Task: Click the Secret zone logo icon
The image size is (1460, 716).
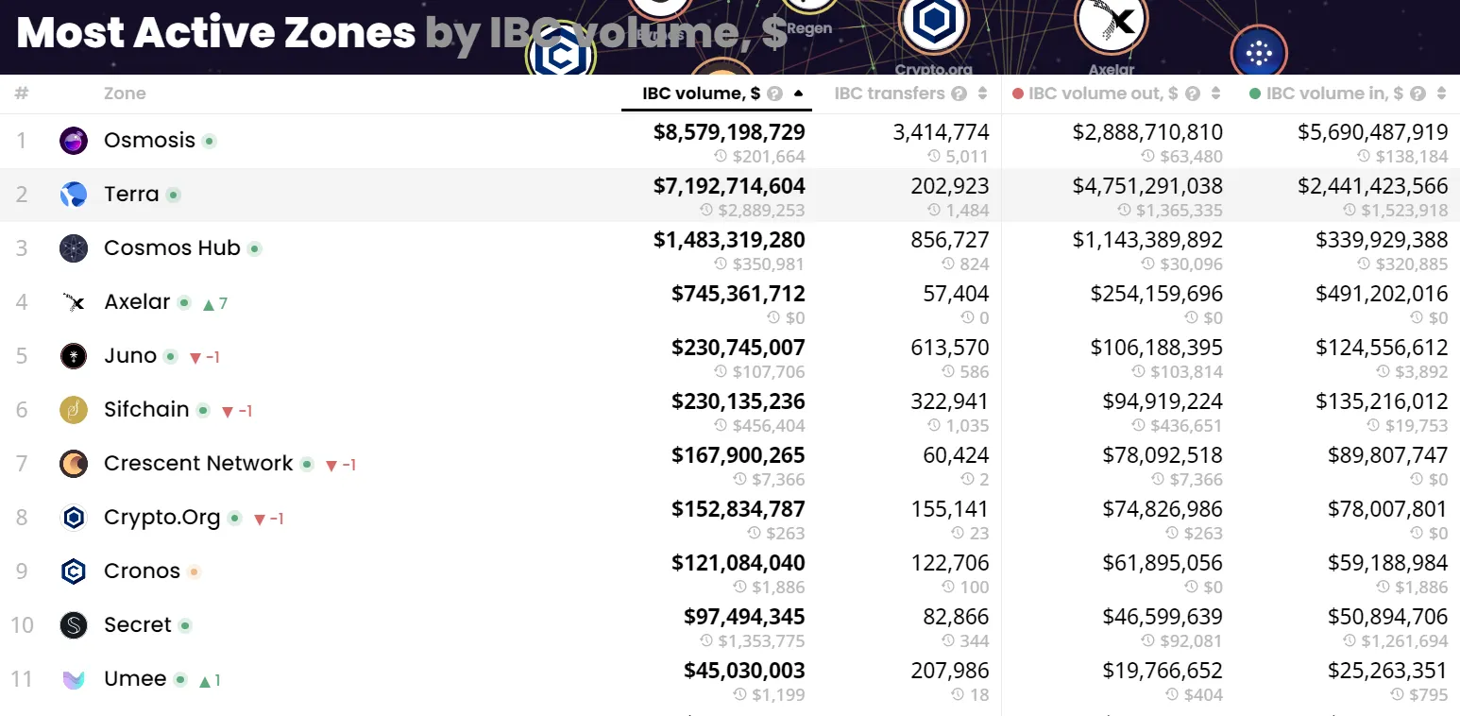Action: coord(74,625)
